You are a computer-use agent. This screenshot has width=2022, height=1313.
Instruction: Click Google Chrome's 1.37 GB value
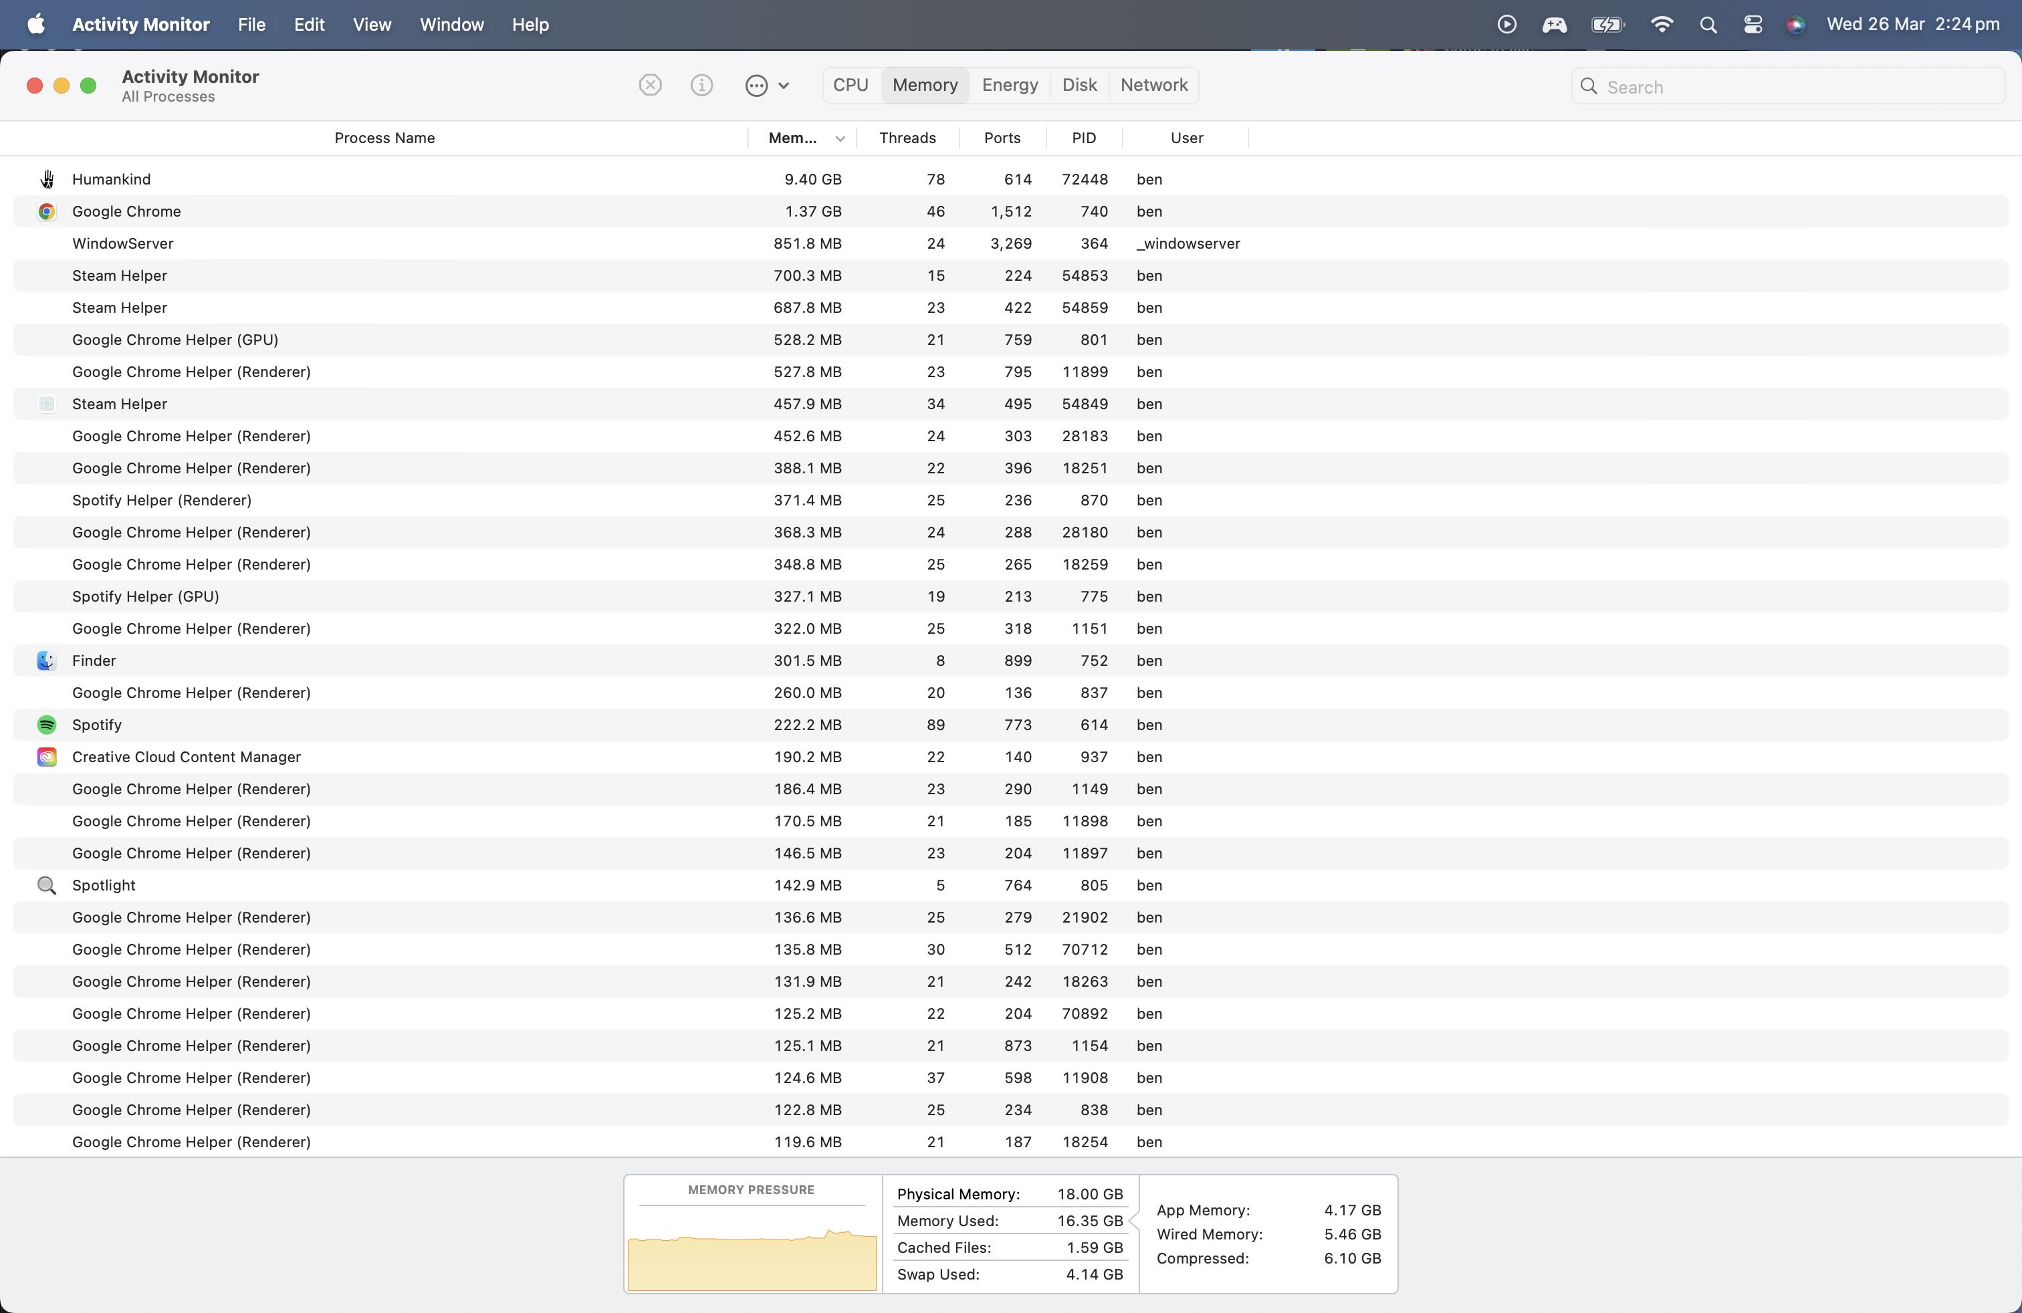[813, 211]
